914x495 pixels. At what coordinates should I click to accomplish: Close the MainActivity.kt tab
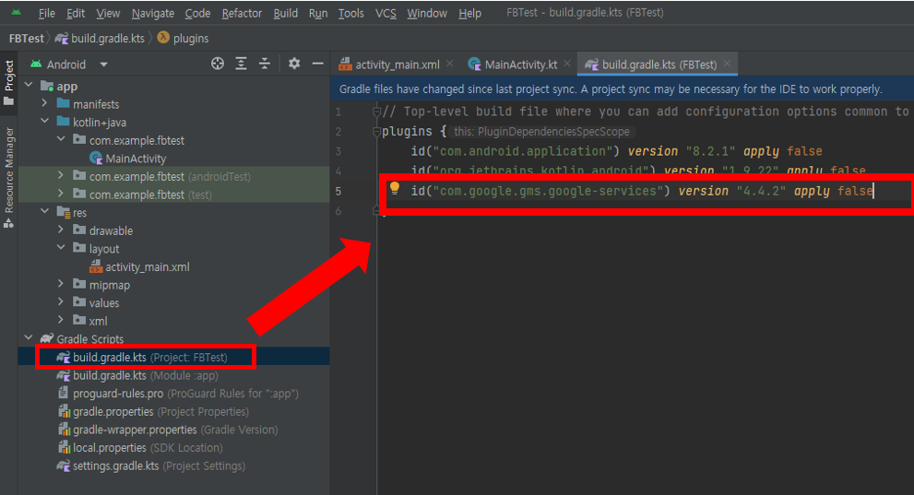pyautogui.click(x=567, y=64)
